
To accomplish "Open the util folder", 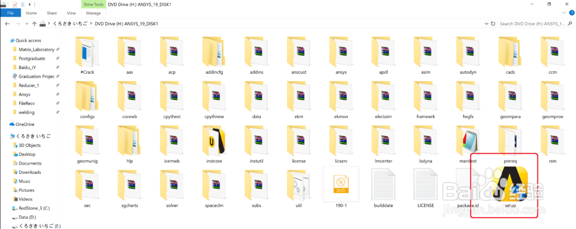I will tap(298, 189).
